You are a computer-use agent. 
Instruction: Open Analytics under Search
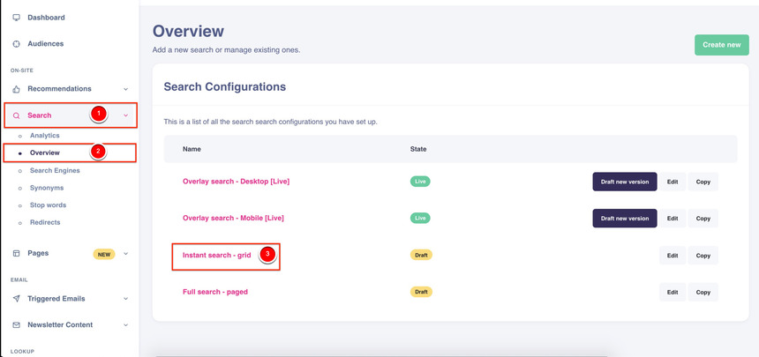44,136
